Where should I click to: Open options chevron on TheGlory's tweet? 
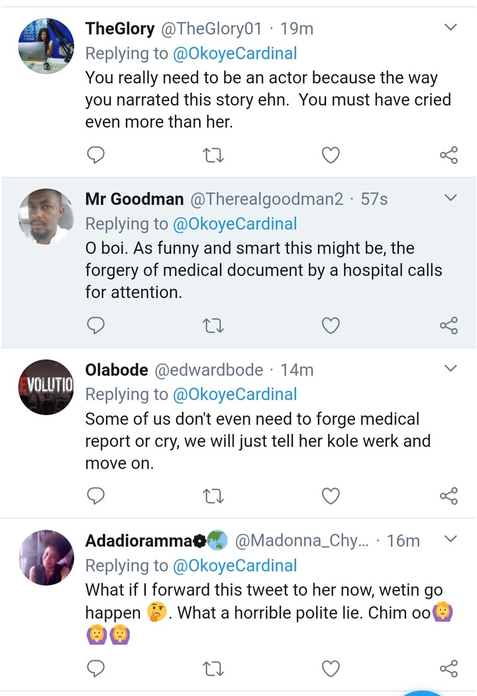pos(450,28)
